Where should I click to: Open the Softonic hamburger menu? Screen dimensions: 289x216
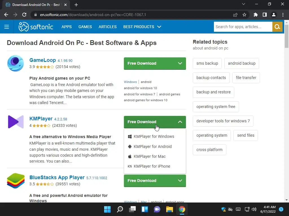point(7,27)
